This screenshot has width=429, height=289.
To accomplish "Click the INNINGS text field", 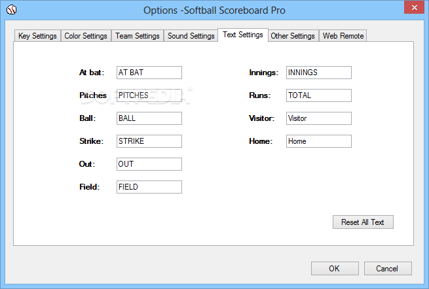I will click(x=319, y=73).
